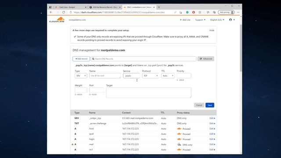
Task: Click the Type column header
Action: pos(77,113)
